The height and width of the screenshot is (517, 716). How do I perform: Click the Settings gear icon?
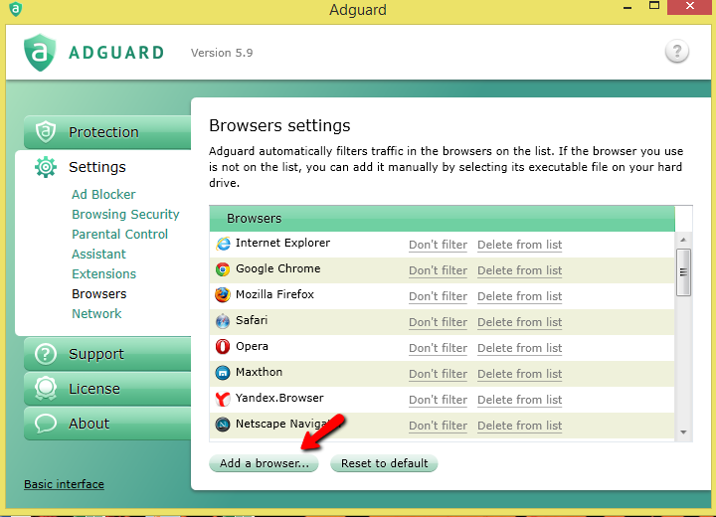[x=46, y=167]
